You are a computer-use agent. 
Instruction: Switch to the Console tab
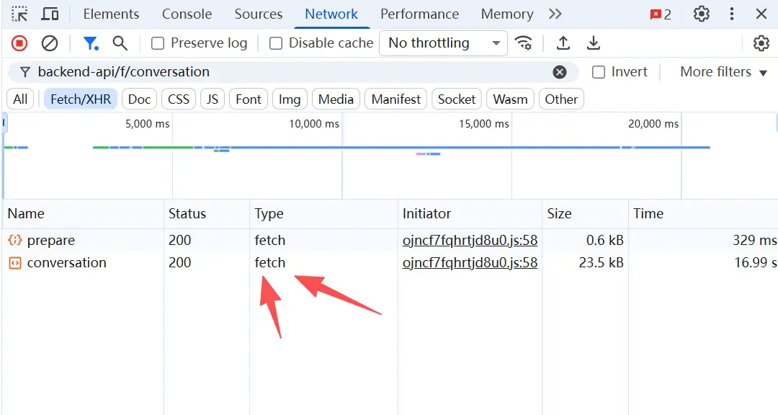point(187,14)
